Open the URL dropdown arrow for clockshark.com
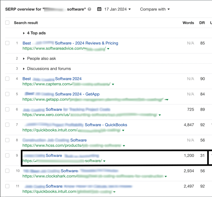Viewport: 212px width, 197px height. tap(166, 176)
